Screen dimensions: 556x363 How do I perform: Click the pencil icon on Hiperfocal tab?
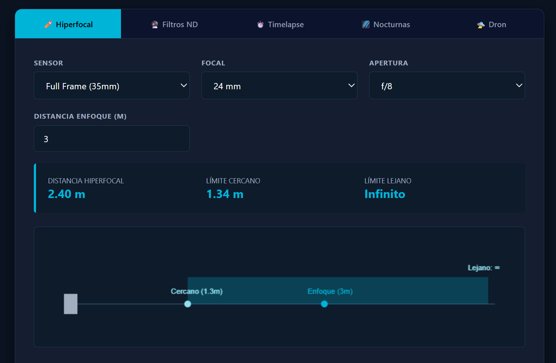48,25
